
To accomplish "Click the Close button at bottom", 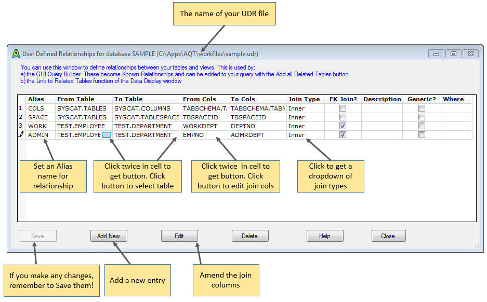I will point(388,236).
